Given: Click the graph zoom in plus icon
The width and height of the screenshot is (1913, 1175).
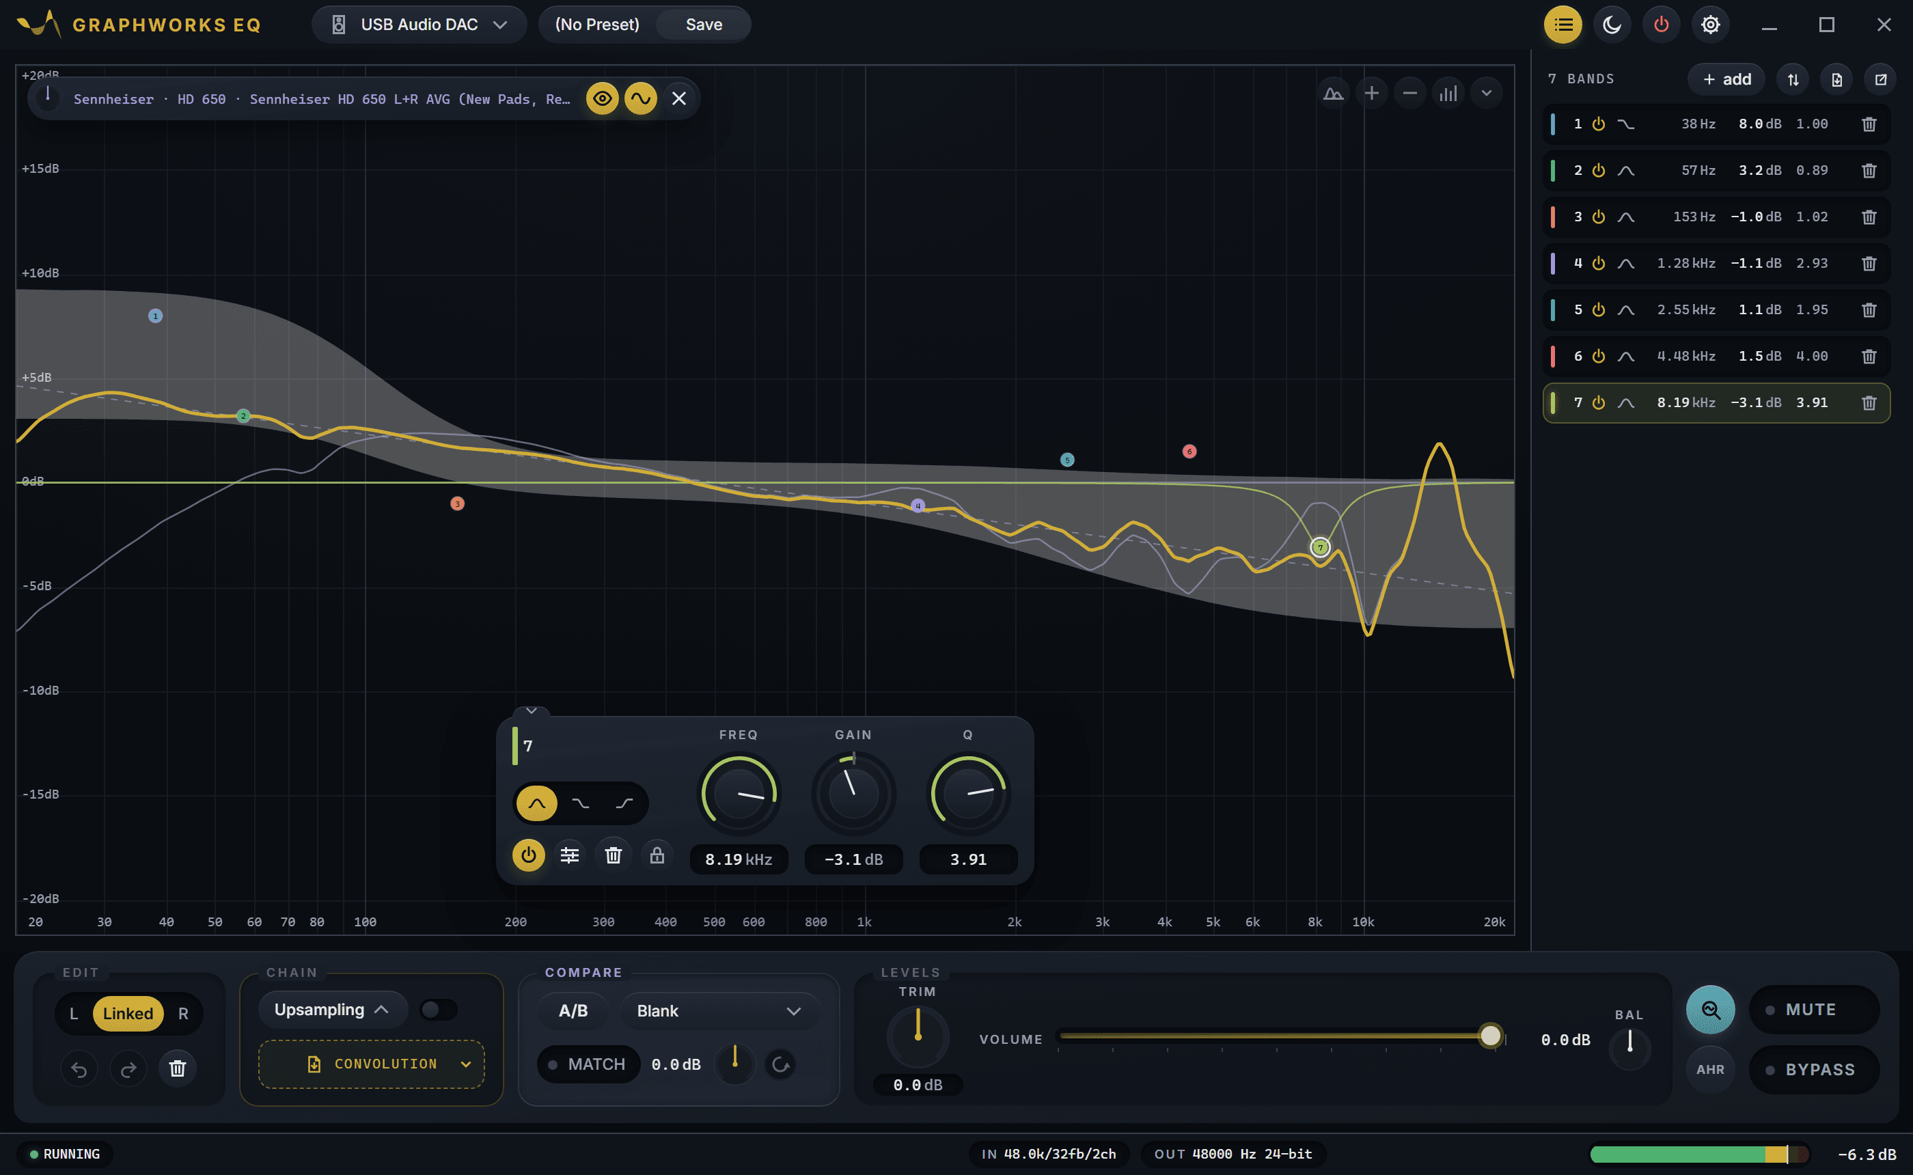Looking at the screenshot, I should click(x=1371, y=94).
